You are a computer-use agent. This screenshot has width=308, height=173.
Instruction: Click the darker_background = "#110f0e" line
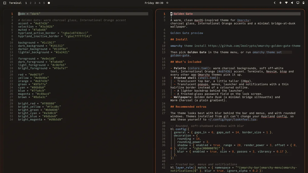(x=43, y=49)
